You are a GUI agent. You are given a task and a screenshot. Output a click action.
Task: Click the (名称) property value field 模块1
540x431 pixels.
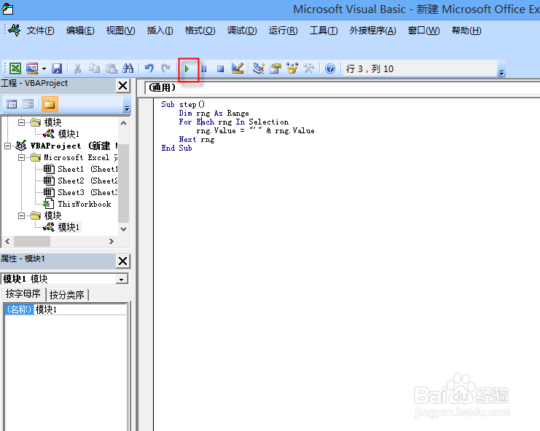(80, 309)
